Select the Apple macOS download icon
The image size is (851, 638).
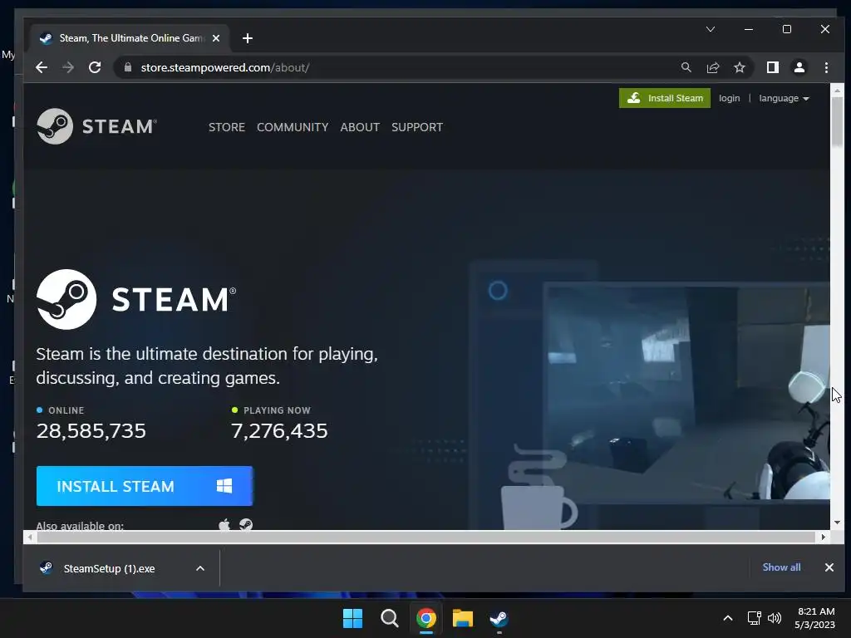pyautogui.click(x=224, y=525)
